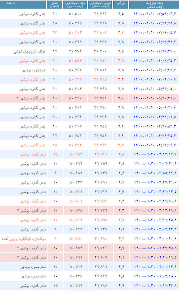Viewport: 179px width, 292px height.
Task: Open the event link timed ۰۶:۲۷:۳۶.۰
Action: pyautogui.click(x=155, y=51)
